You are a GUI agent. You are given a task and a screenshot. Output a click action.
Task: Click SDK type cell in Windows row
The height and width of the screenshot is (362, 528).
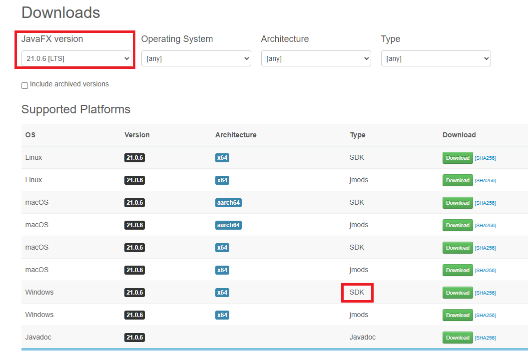[357, 292]
